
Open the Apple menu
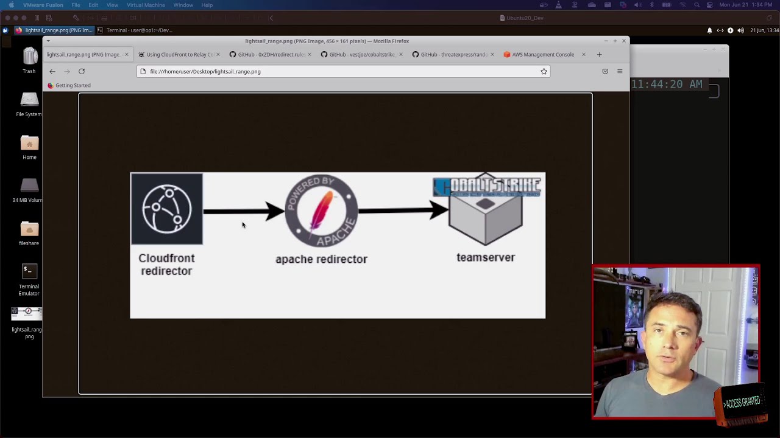click(11, 5)
